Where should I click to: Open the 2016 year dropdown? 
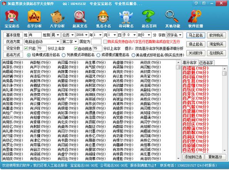[x=82, y=35]
